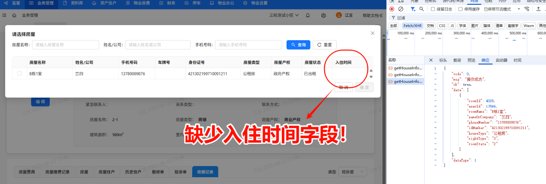Click the record network log icon
Image resolution: width=546 pixels, height=184 pixels.
point(392,9)
